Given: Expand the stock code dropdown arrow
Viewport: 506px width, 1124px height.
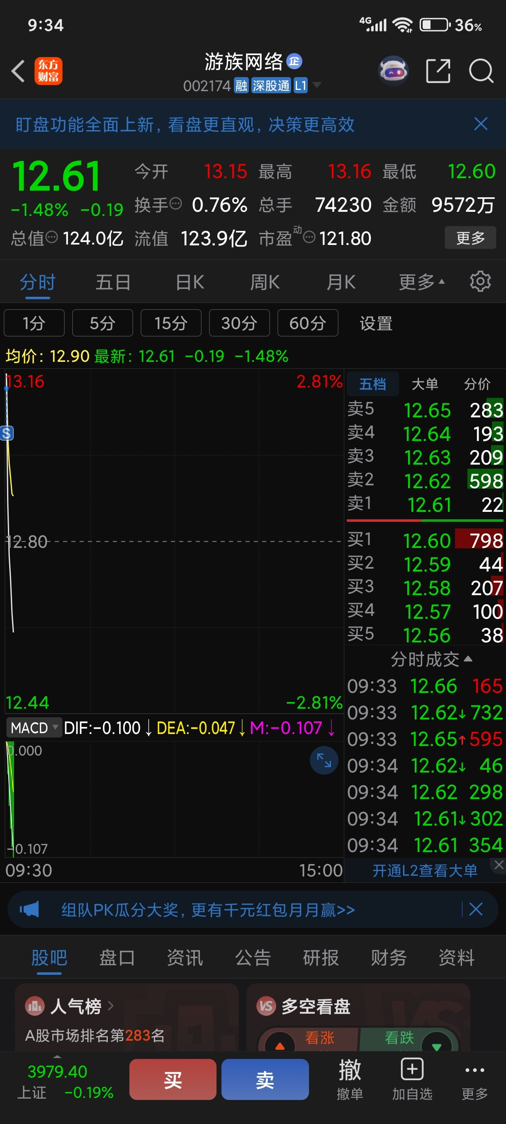Looking at the screenshot, I should point(316,85).
